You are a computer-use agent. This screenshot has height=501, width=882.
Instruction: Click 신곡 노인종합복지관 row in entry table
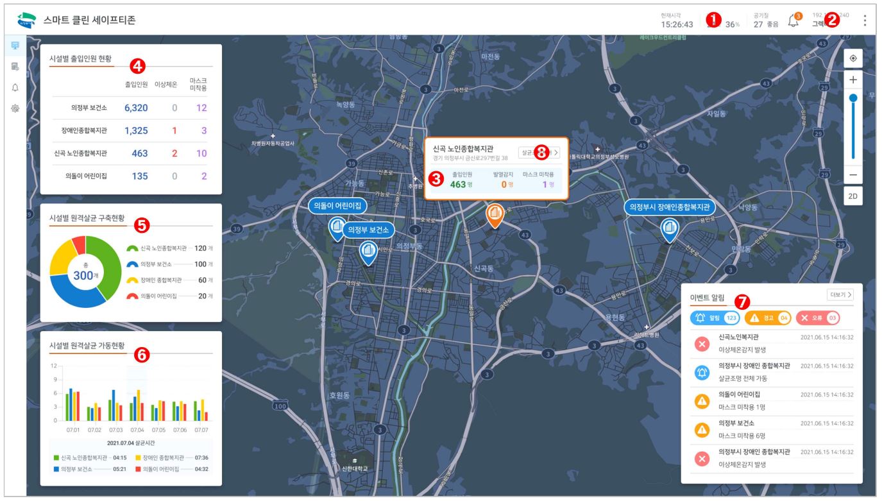131,153
